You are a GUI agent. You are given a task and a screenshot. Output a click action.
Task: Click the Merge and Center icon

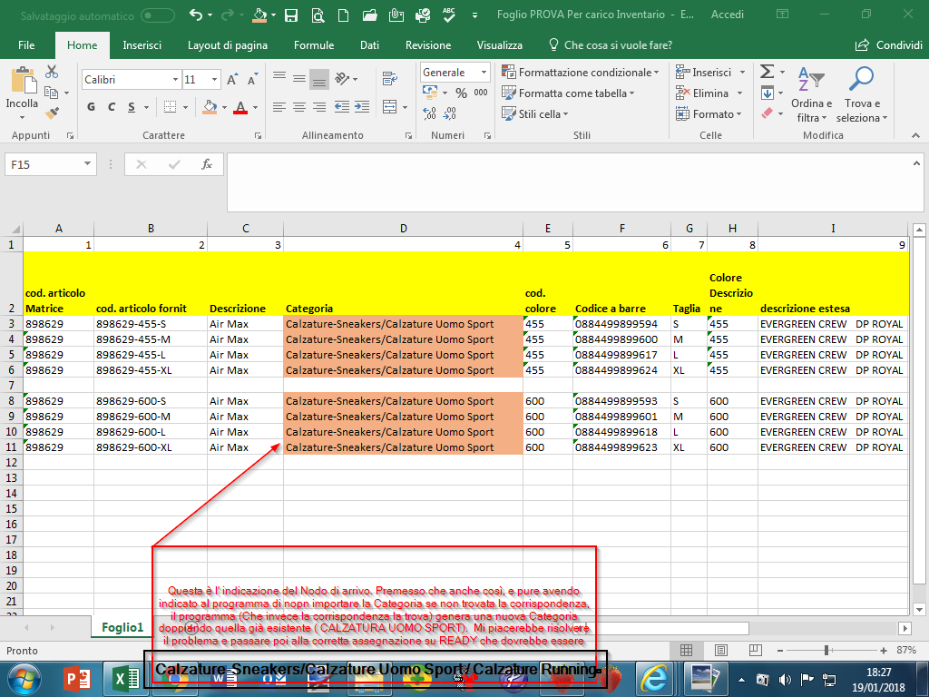tap(389, 107)
